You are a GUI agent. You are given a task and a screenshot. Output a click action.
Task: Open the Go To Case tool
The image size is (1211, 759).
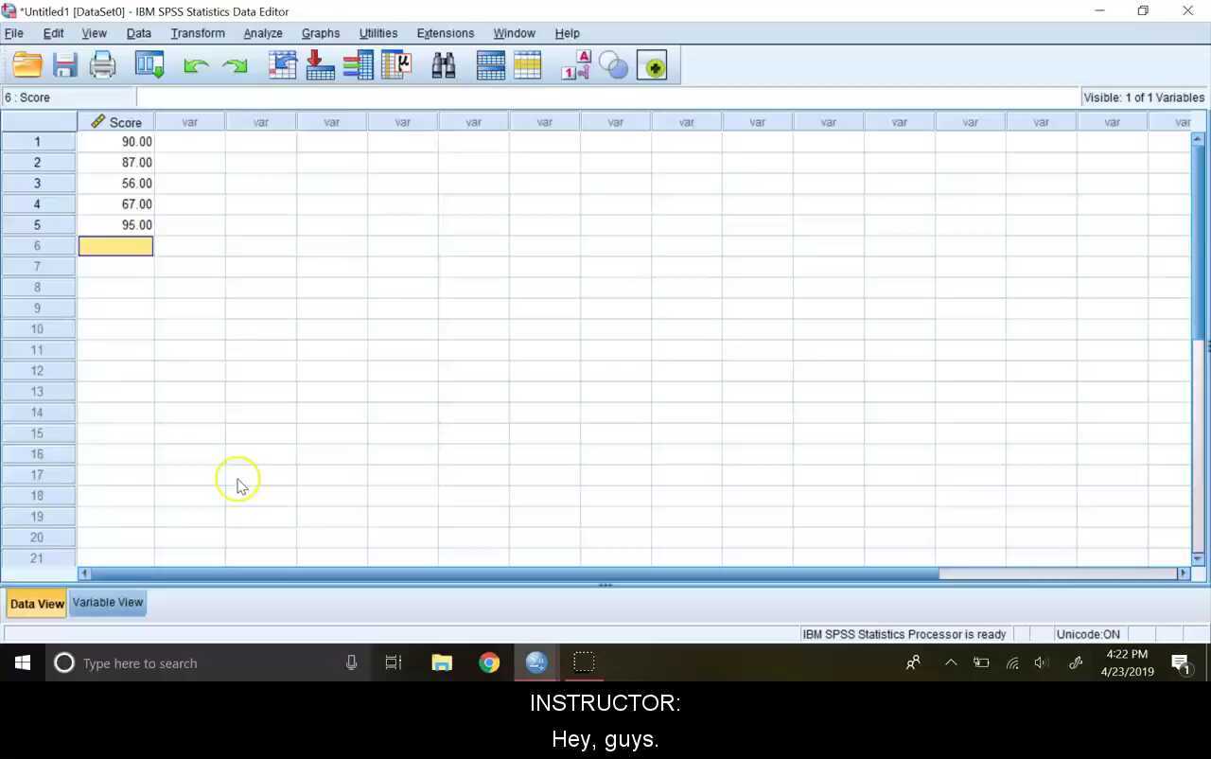pos(283,64)
